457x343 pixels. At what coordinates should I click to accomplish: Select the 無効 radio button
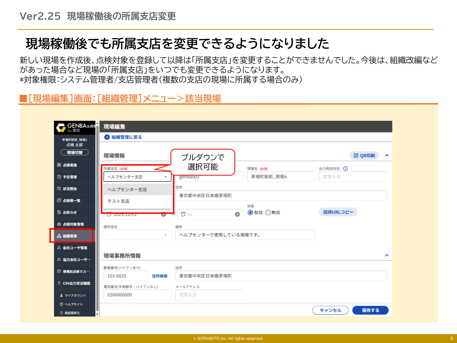(x=268, y=213)
